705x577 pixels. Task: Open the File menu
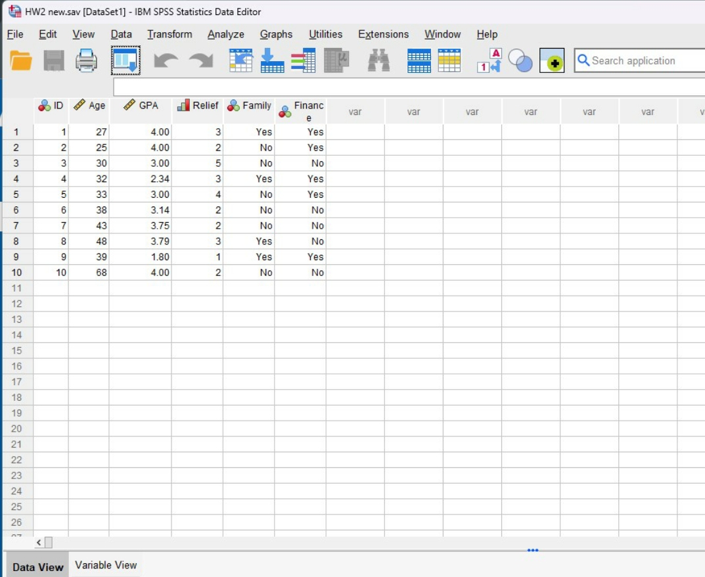click(15, 34)
